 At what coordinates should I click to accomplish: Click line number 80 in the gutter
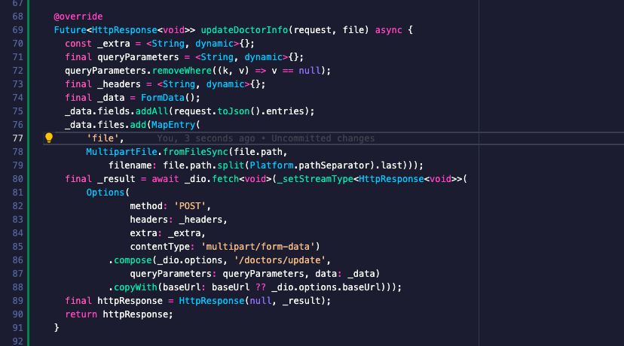click(x=17, y=179)
